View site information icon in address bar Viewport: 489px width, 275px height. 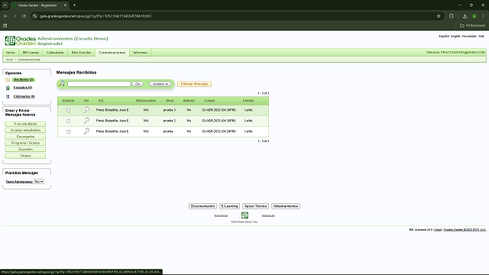pos(35,16)
